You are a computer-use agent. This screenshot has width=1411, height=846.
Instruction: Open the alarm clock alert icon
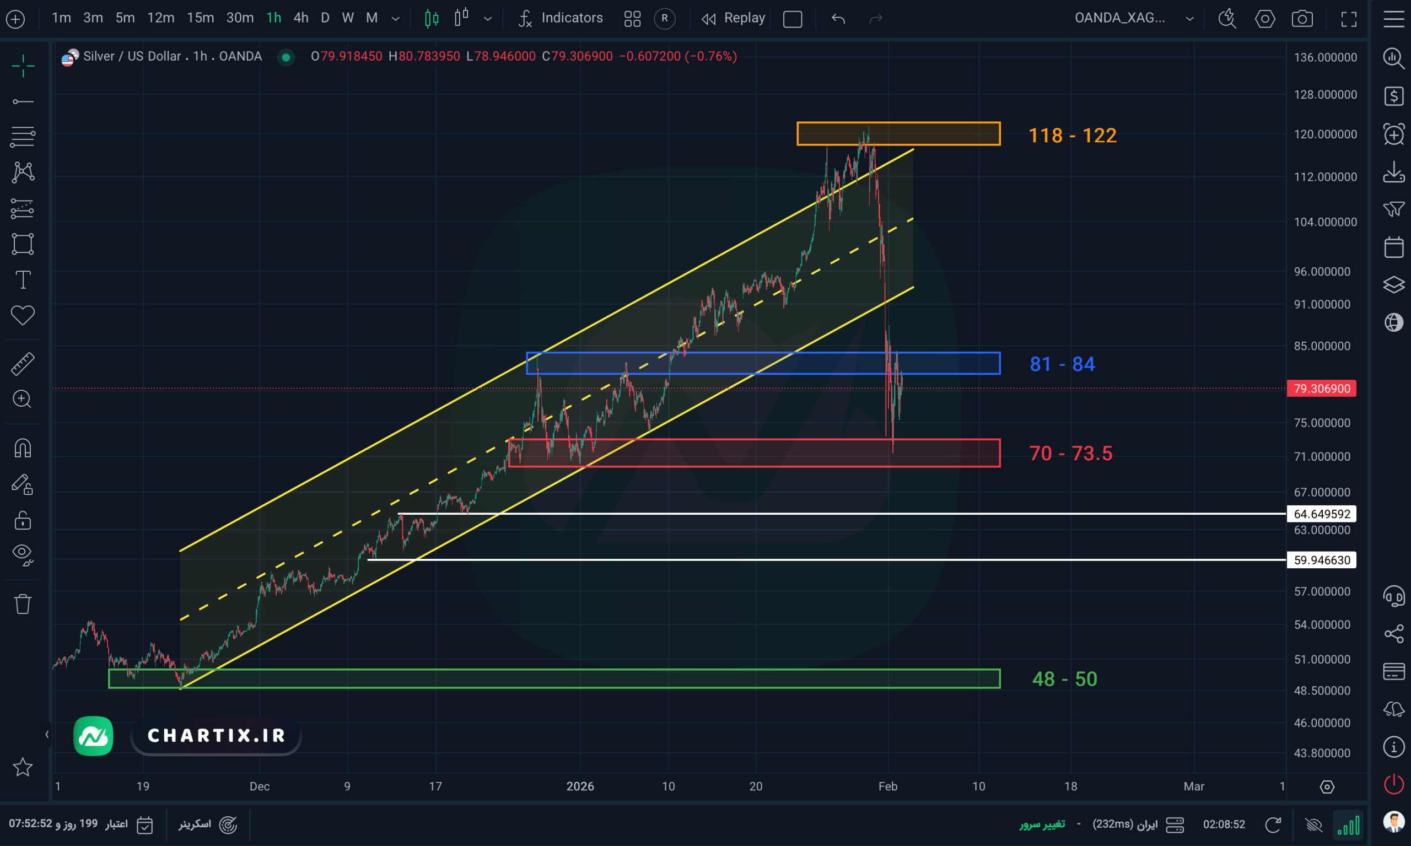[1393, 134]
